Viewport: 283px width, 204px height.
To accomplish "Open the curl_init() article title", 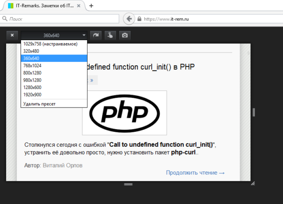I will (x=141, y=67).
